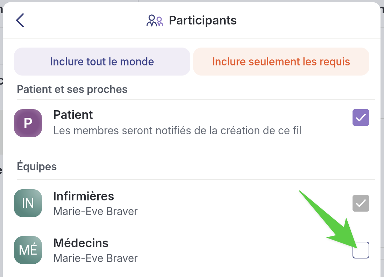Check the Médecins team checkbox
This screenshot has height=277, width=384.
pyautogui.click(x=361, y=250)
